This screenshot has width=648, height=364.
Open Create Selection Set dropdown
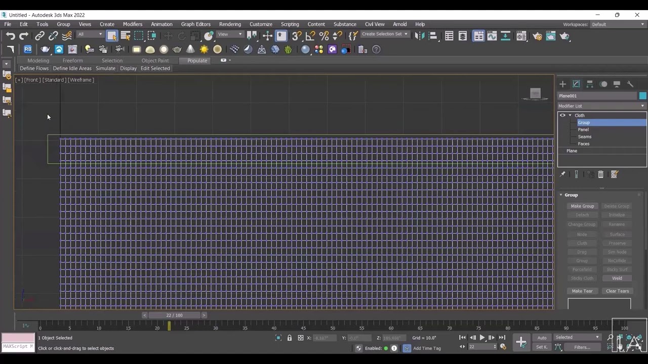384,34
